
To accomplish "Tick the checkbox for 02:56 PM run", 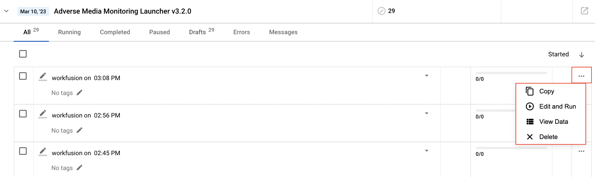I will [x=23, y=114].
